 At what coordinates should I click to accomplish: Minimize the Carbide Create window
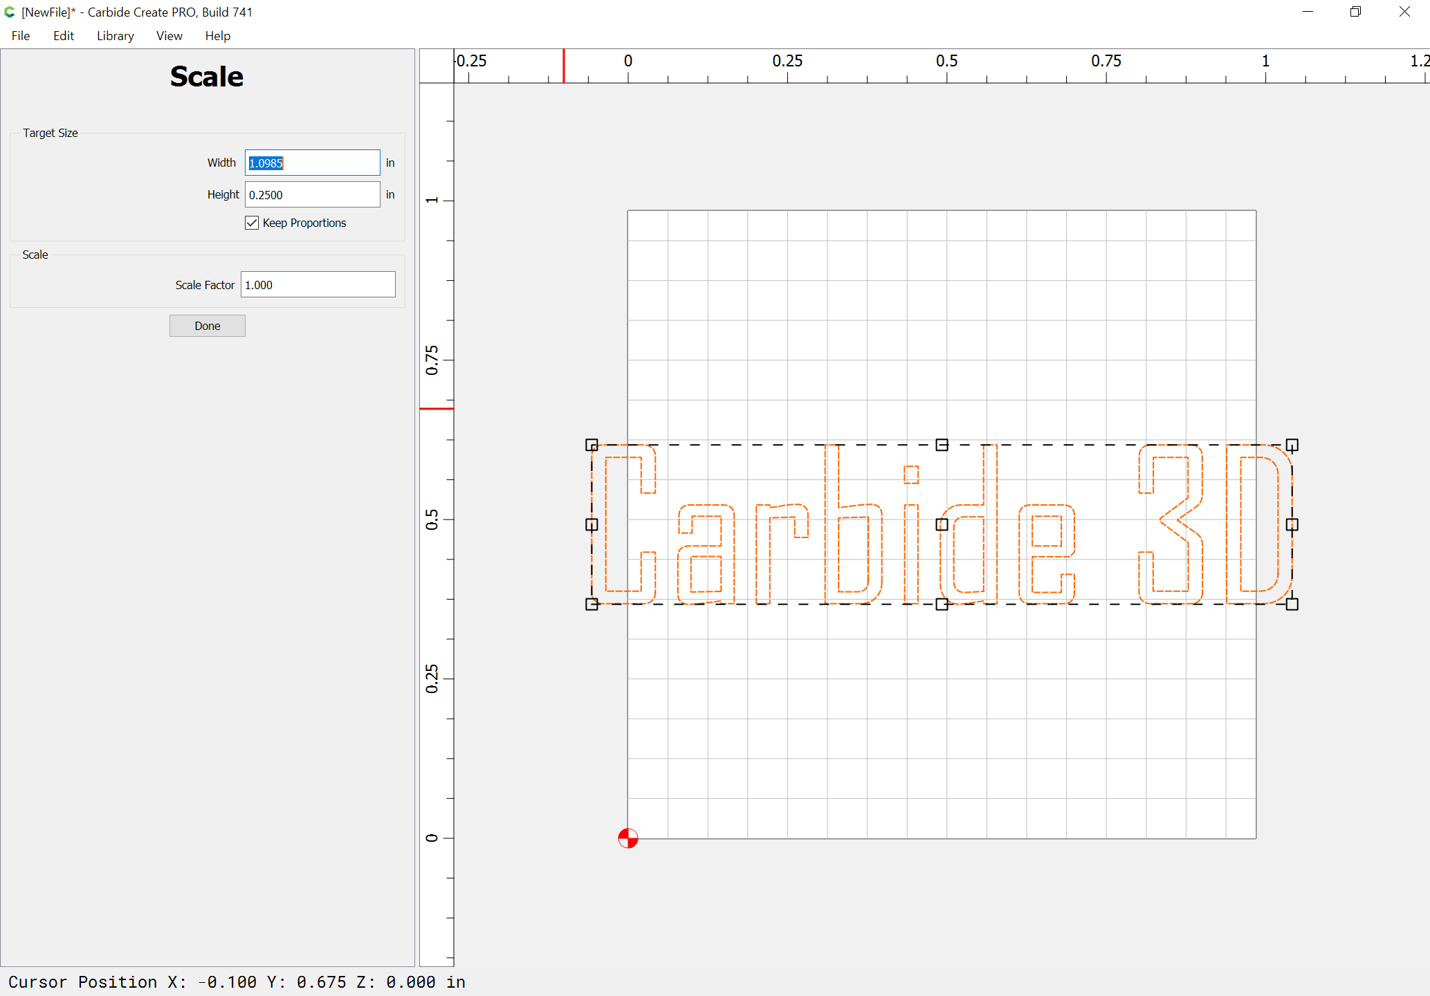(1308, 12)
